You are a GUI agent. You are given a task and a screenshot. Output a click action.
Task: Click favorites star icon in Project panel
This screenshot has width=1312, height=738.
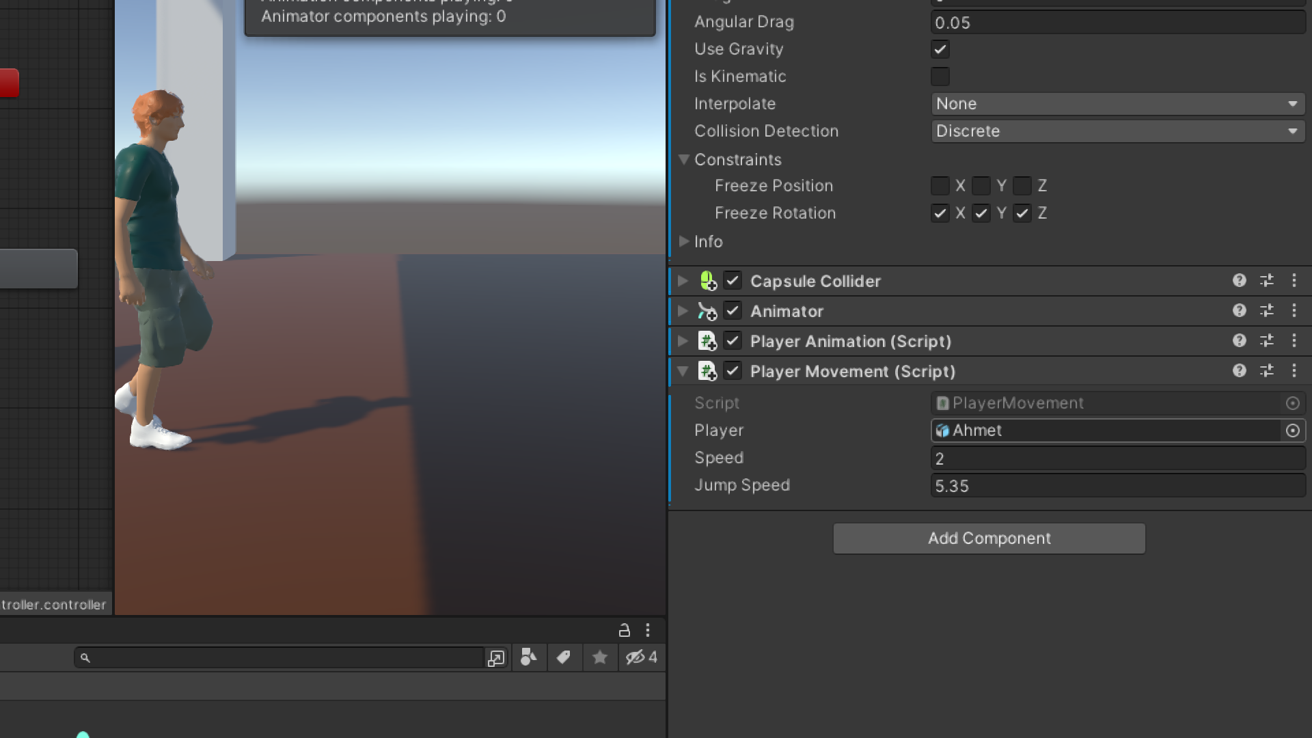pos(600,657)
